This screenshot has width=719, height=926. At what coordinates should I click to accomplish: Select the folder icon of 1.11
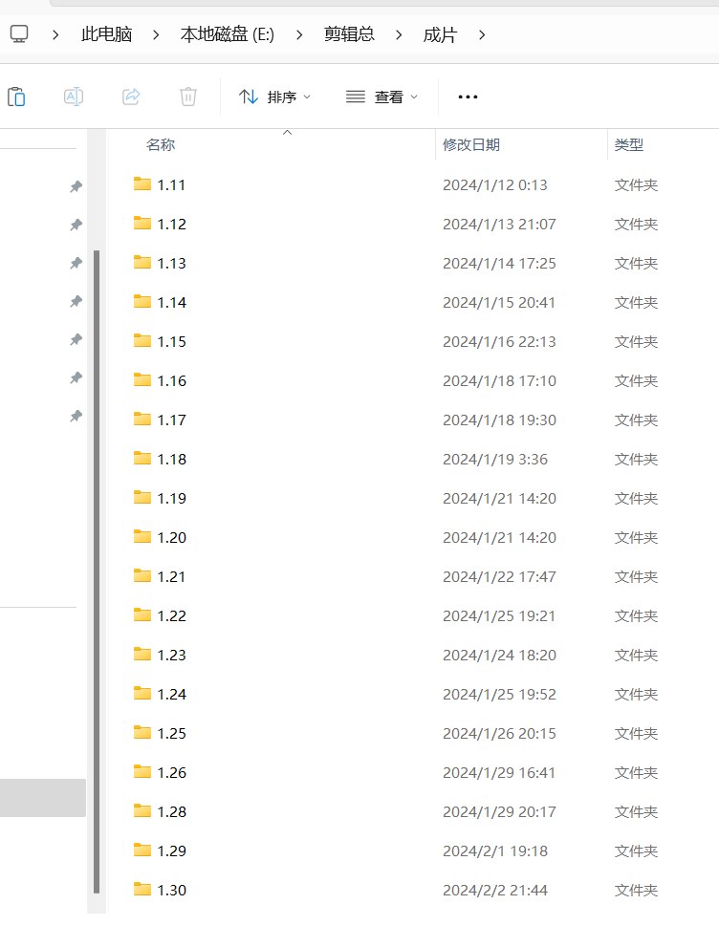coord(142,183)
